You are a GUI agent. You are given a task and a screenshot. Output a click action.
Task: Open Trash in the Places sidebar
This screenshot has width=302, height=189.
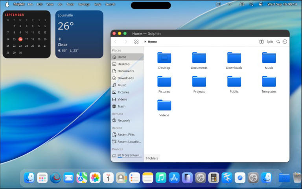(127, 106)
